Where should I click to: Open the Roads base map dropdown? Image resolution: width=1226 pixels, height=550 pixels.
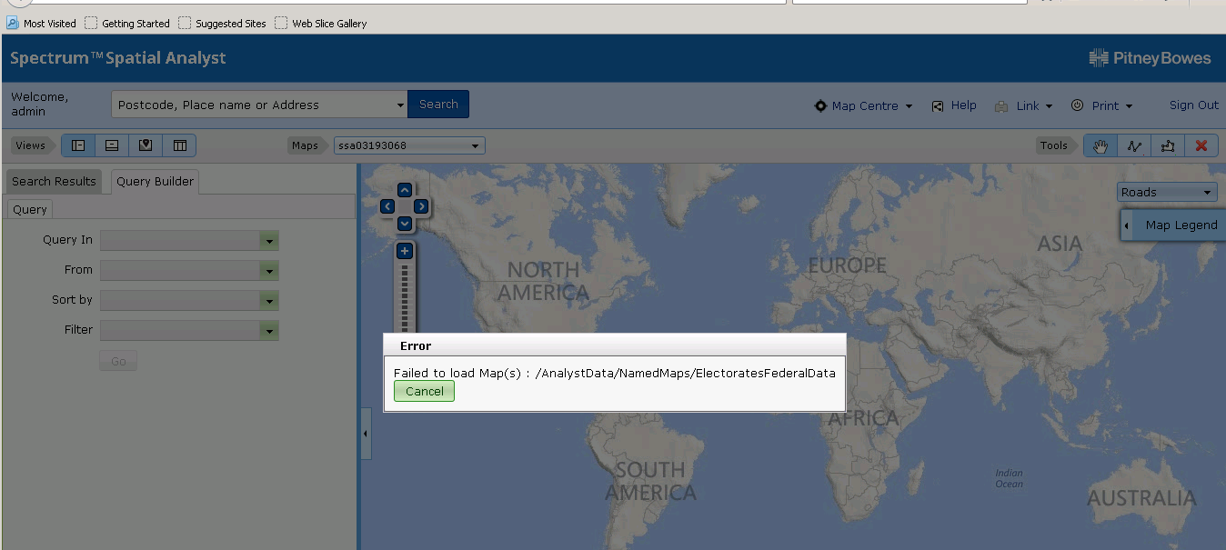coord(1167,192)
